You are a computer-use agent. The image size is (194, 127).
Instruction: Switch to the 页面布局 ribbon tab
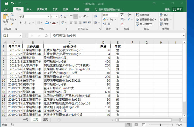[x=42, y=9]
